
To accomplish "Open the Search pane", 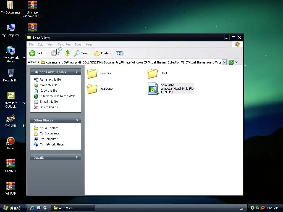I will [x=82, y=53].
